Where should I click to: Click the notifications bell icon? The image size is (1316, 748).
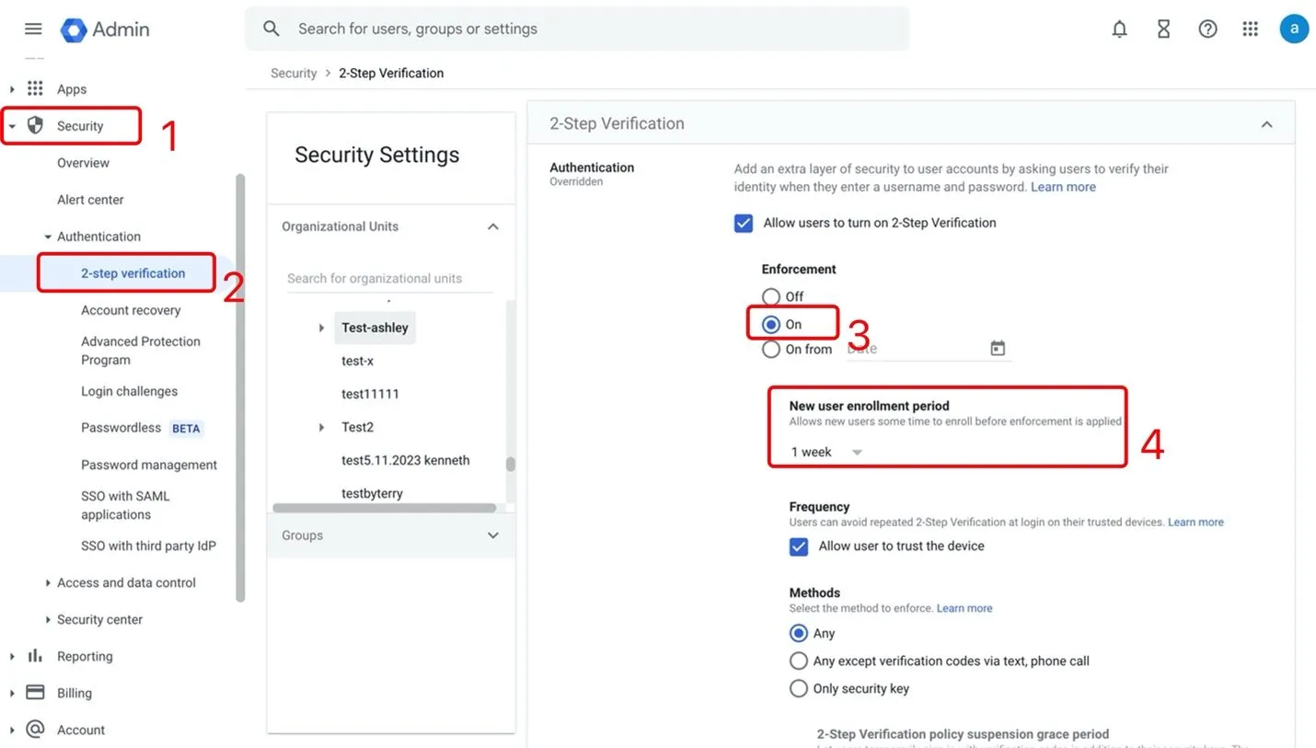[x=1119, y=29]
